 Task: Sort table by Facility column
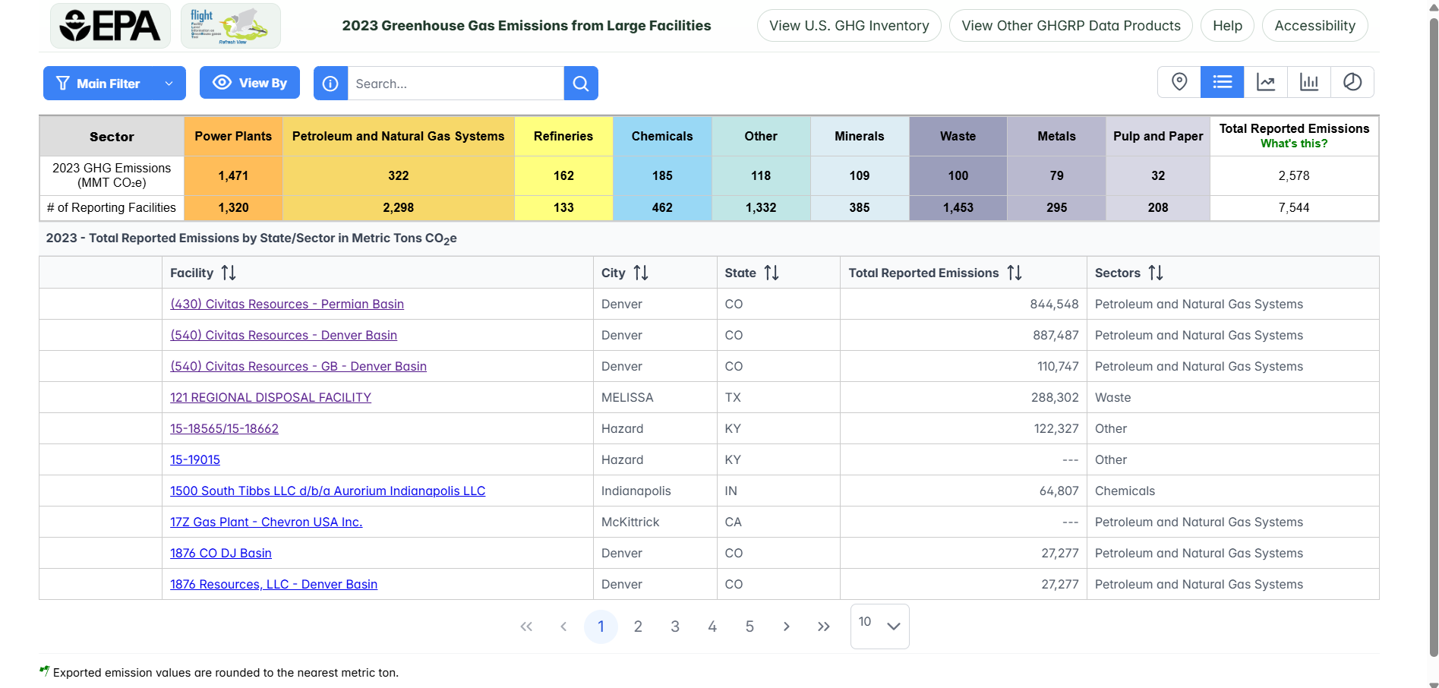click(229, 273)
